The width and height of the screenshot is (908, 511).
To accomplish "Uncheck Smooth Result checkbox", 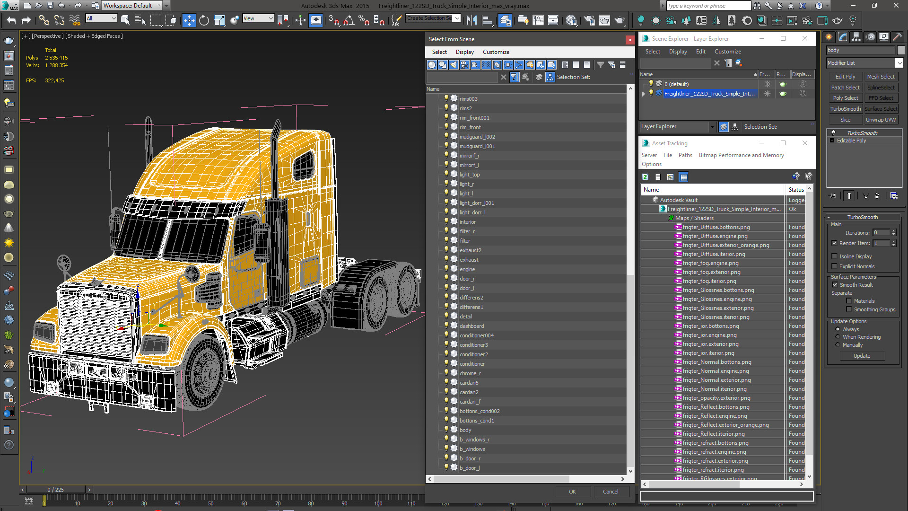I will tap(835, 285).
